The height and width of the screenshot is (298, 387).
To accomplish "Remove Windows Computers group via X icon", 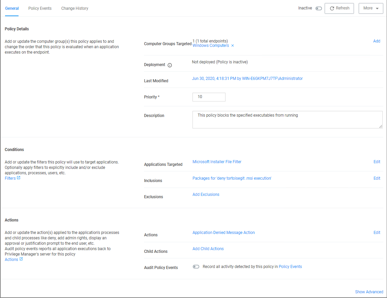I will coord(233,46).
